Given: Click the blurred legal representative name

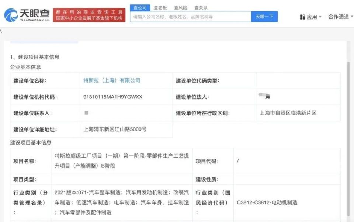Looking at the screenshot, I should pos(264,96).
